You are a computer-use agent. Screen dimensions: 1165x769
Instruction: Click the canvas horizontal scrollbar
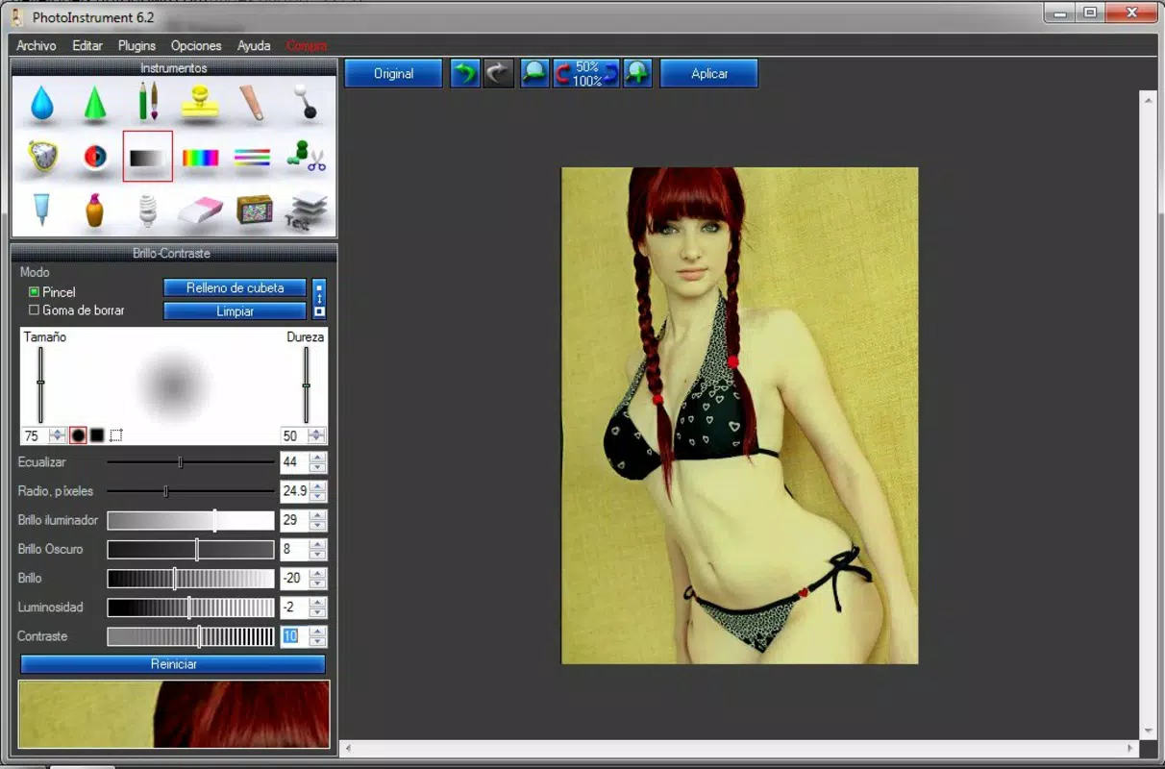point(741,748)
